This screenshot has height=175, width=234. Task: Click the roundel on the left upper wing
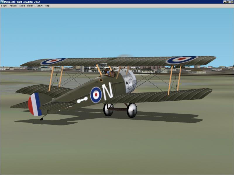[53, 61]
